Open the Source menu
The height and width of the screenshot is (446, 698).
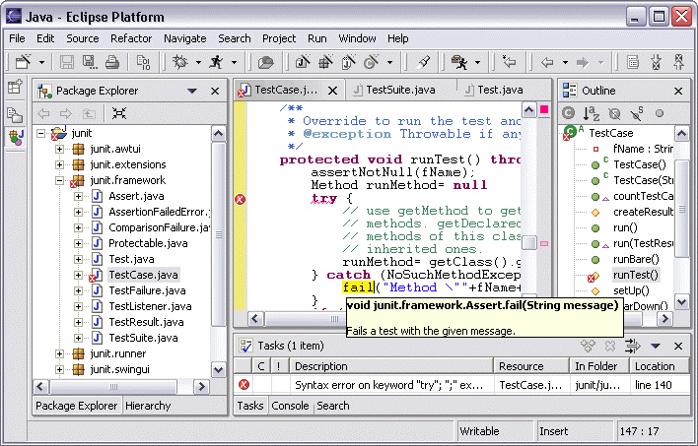coord(83,38)
